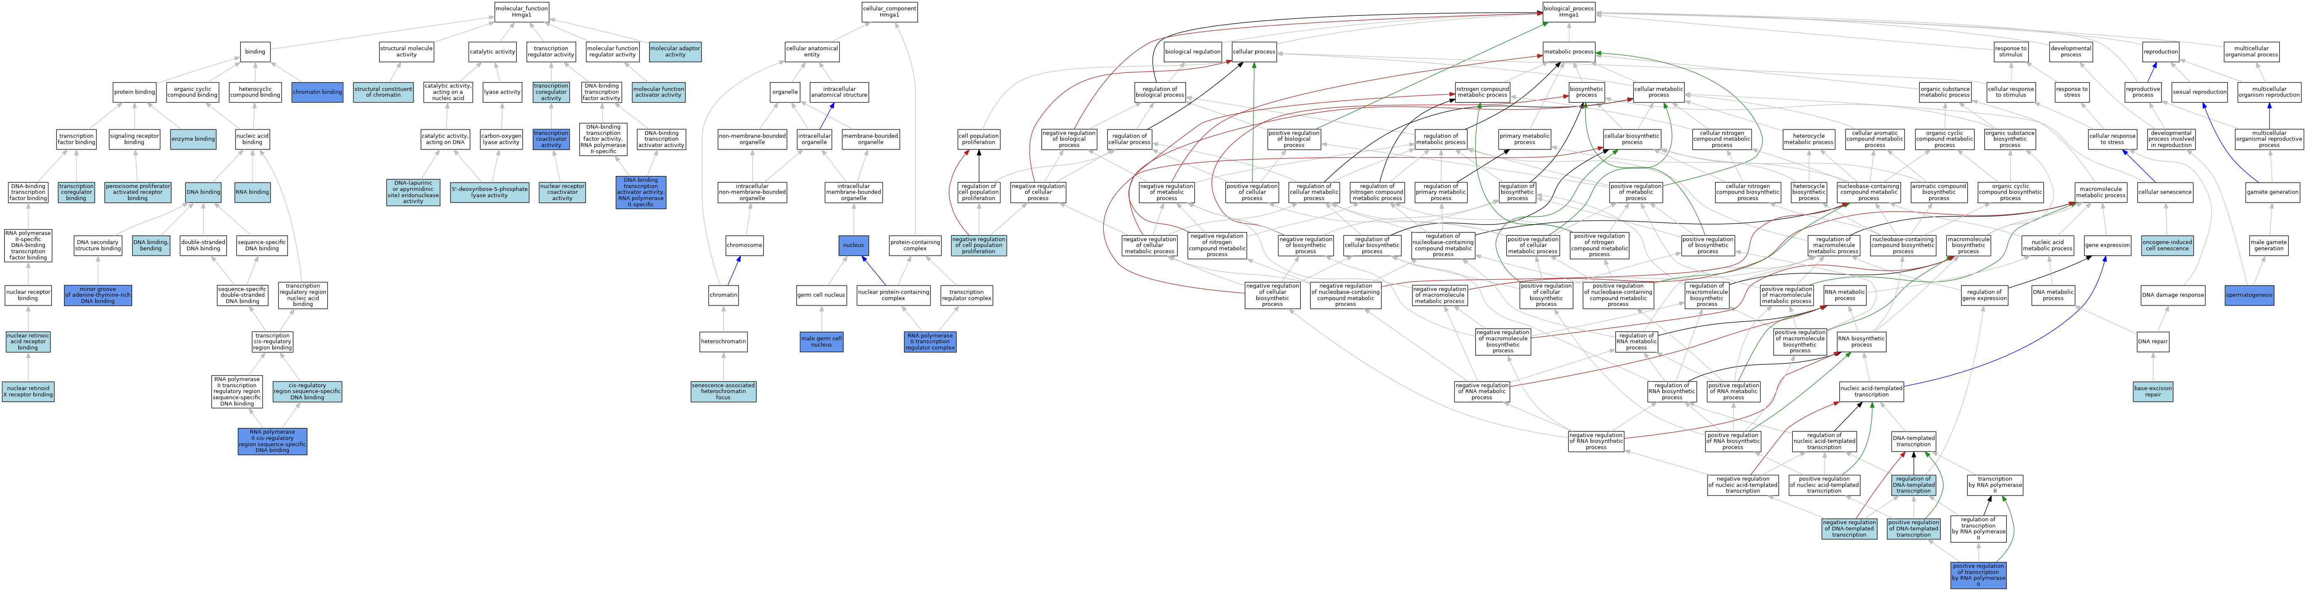This screenshot has width=2306, height=591.
Task: Select the cellular anatomical entity node
Action: (x=812, y=52)
